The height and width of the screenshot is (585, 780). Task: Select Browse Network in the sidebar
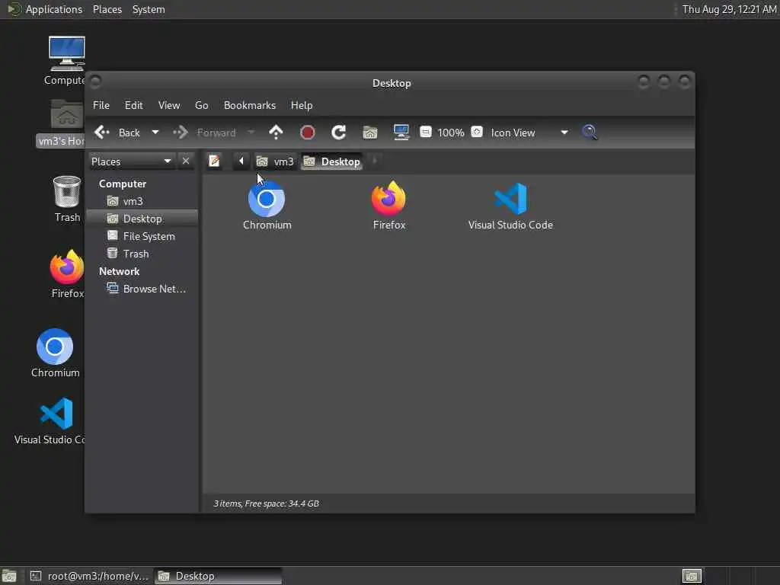(142, 289)
